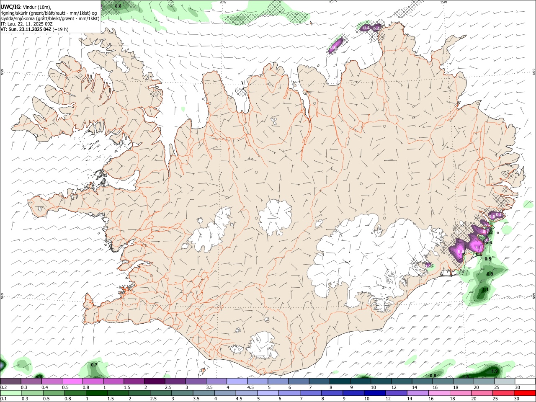Image resolution: width=536 pixels, height=402 pixels.
Task: Click the round white Hofsjökull glacier in central Iceland
Action: [x=275, y=217]
